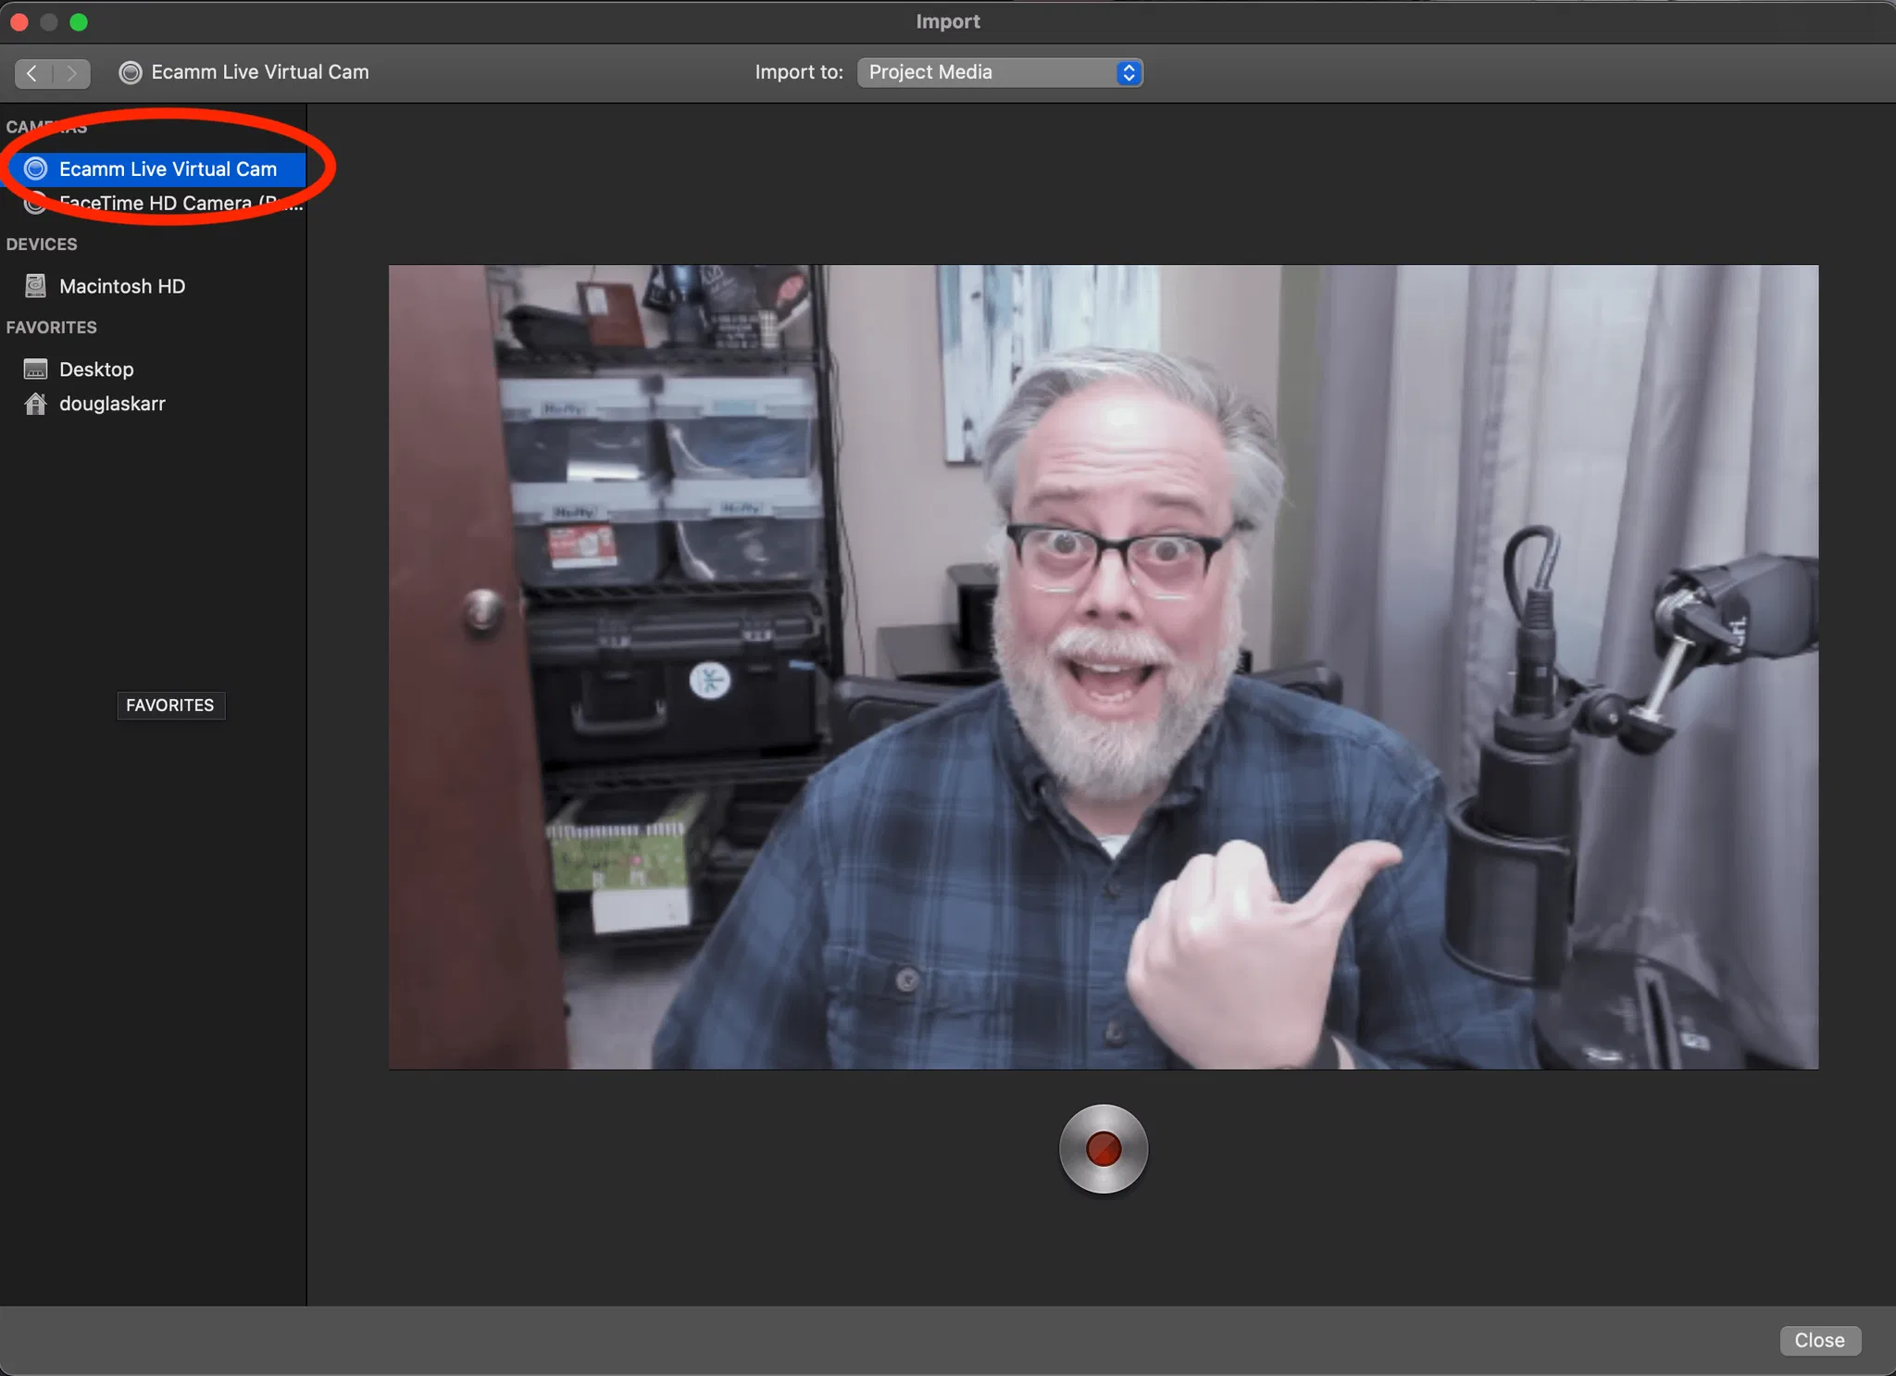This screenshot has width=1896, height=1376.
Task: Click the Desktop folder icon
Action: pos(35,369)
